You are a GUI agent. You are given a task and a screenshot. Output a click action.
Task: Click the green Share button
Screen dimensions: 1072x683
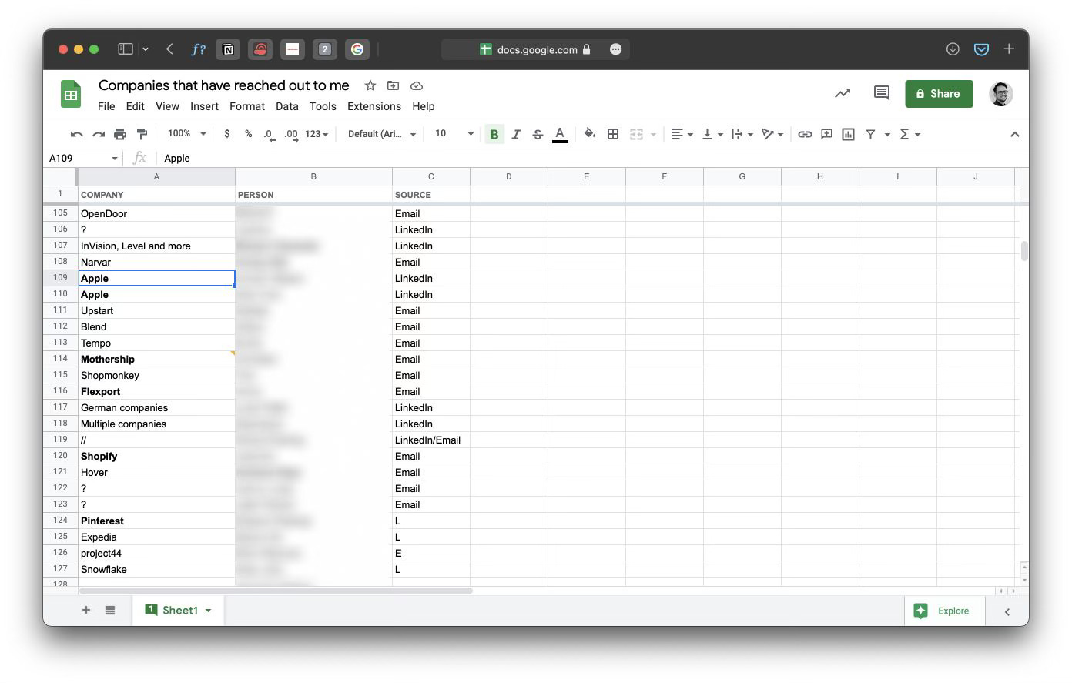pos(939,94)
